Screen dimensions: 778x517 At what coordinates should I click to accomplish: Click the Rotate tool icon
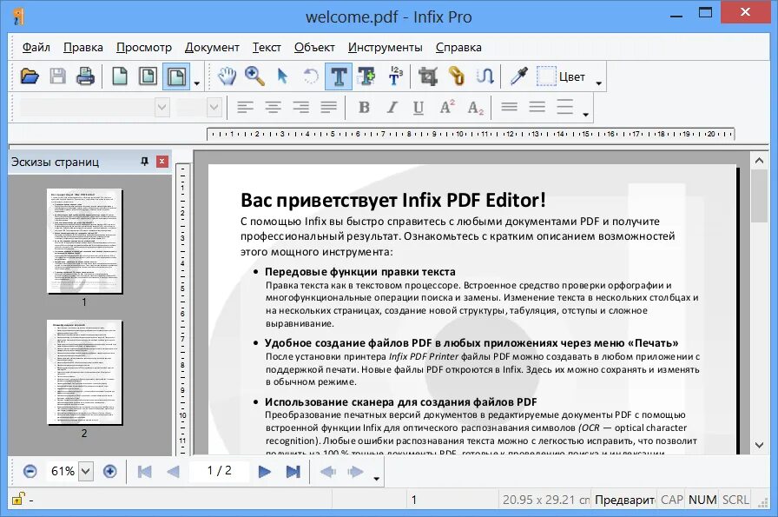[x=311, y=76]
